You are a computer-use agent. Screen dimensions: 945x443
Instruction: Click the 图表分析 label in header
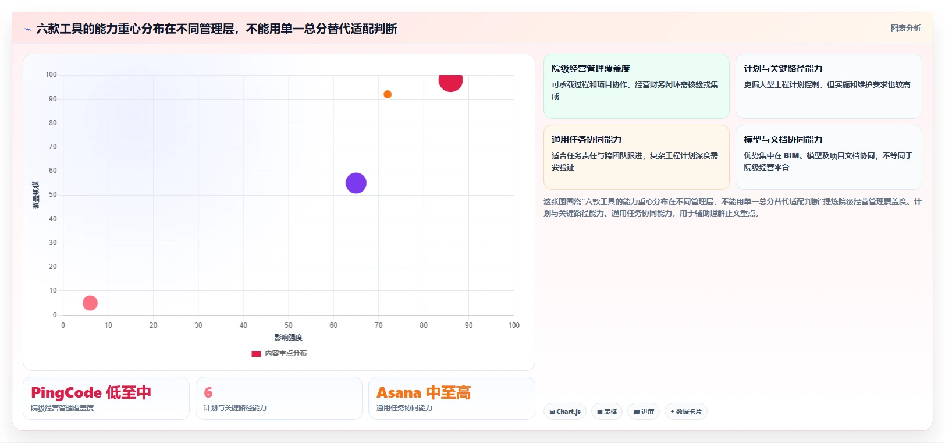pyautogui.click(x=905, y=28)
